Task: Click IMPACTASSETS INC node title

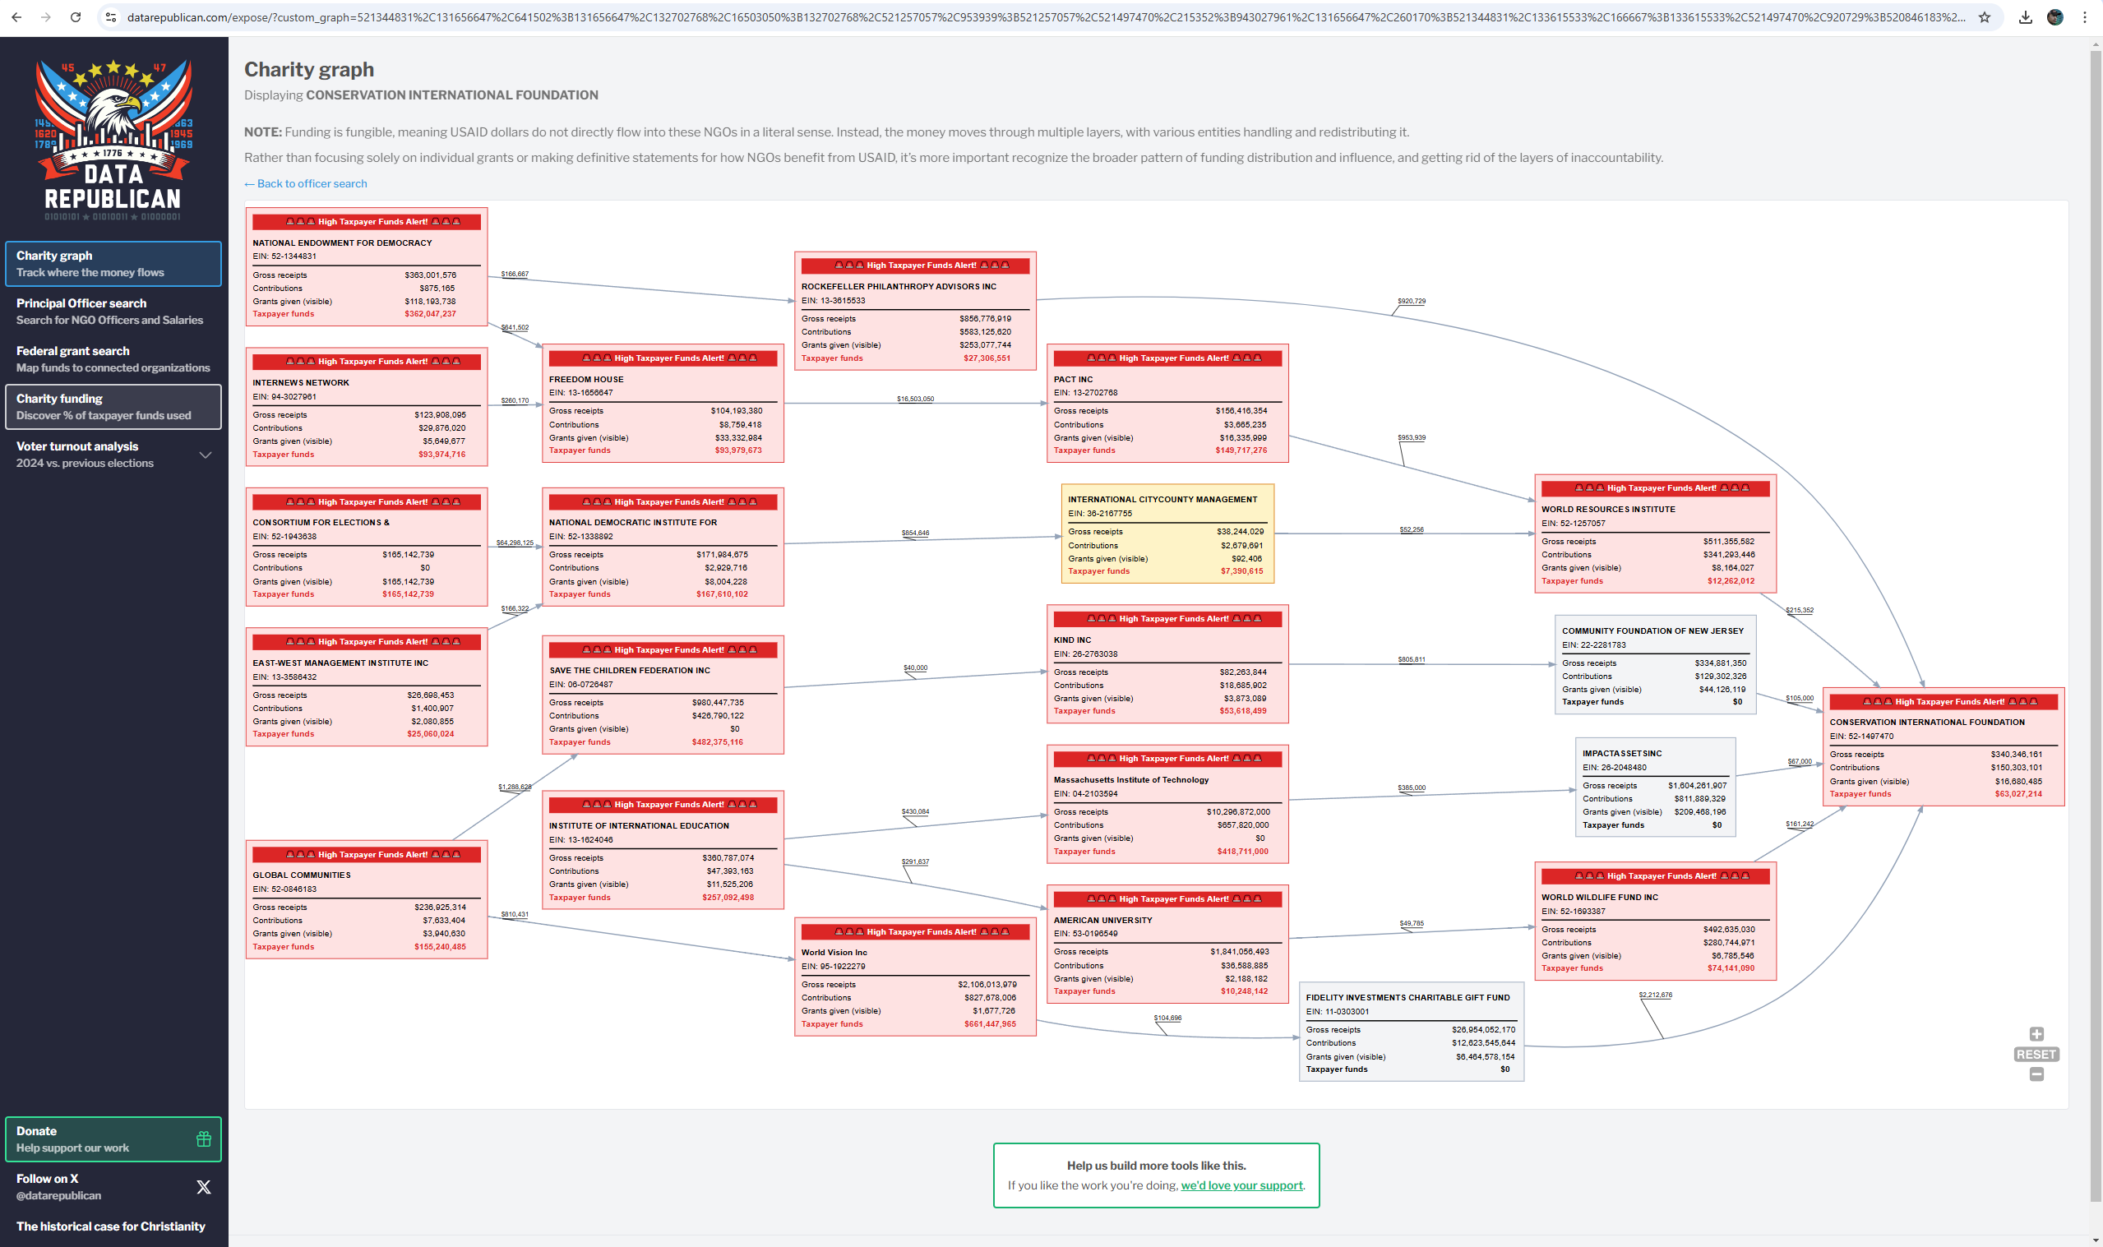Action: 1622,754
